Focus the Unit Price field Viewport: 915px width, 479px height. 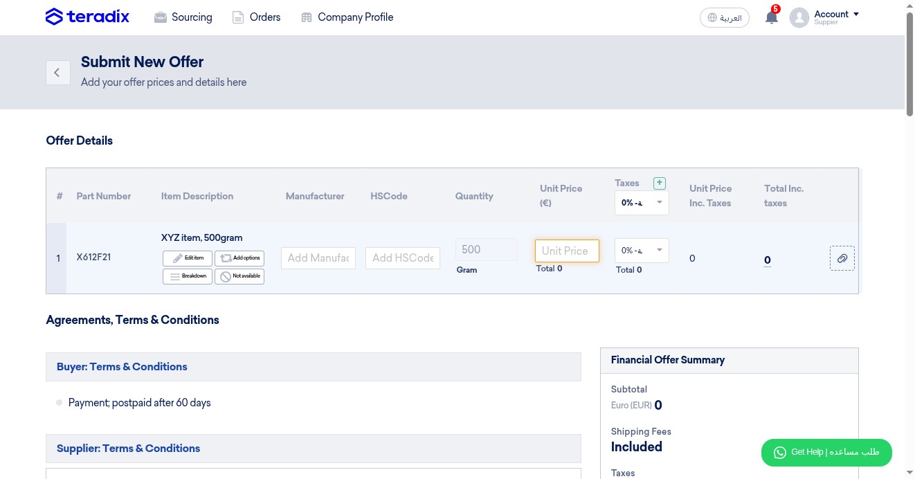tap(567, 251)
